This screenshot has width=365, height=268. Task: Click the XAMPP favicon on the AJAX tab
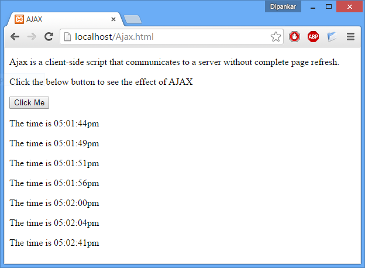coord(19,19)
